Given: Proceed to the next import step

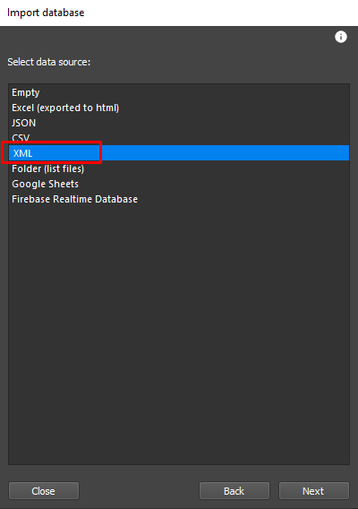Looking at the screenshot, I should [x=313, y=490].
